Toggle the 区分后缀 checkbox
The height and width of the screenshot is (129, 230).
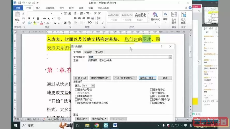click(151, 93)
